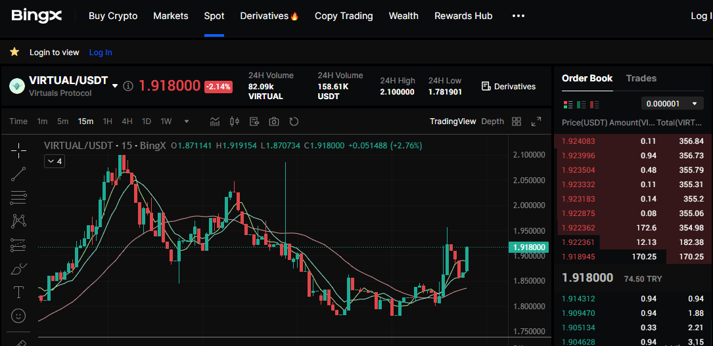Image resolution: width=713 pixels, height=346 pixels.
Task: Open more navigation options ellipsis
Action: tap(518, 16)
